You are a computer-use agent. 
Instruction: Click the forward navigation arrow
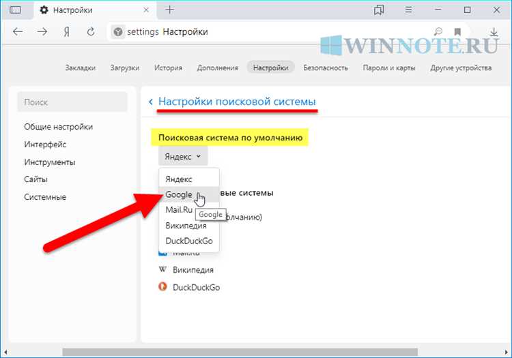coord(42,32)
